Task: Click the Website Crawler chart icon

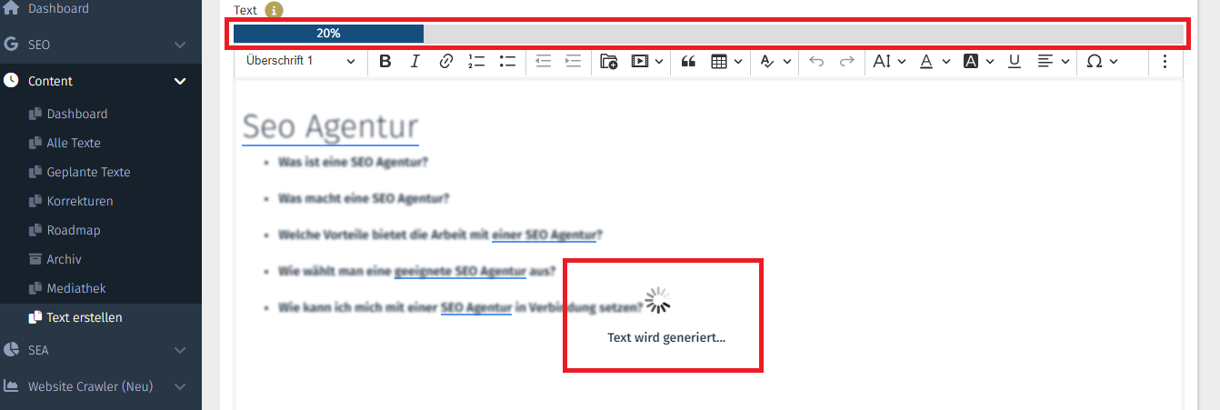Action: 11,386
